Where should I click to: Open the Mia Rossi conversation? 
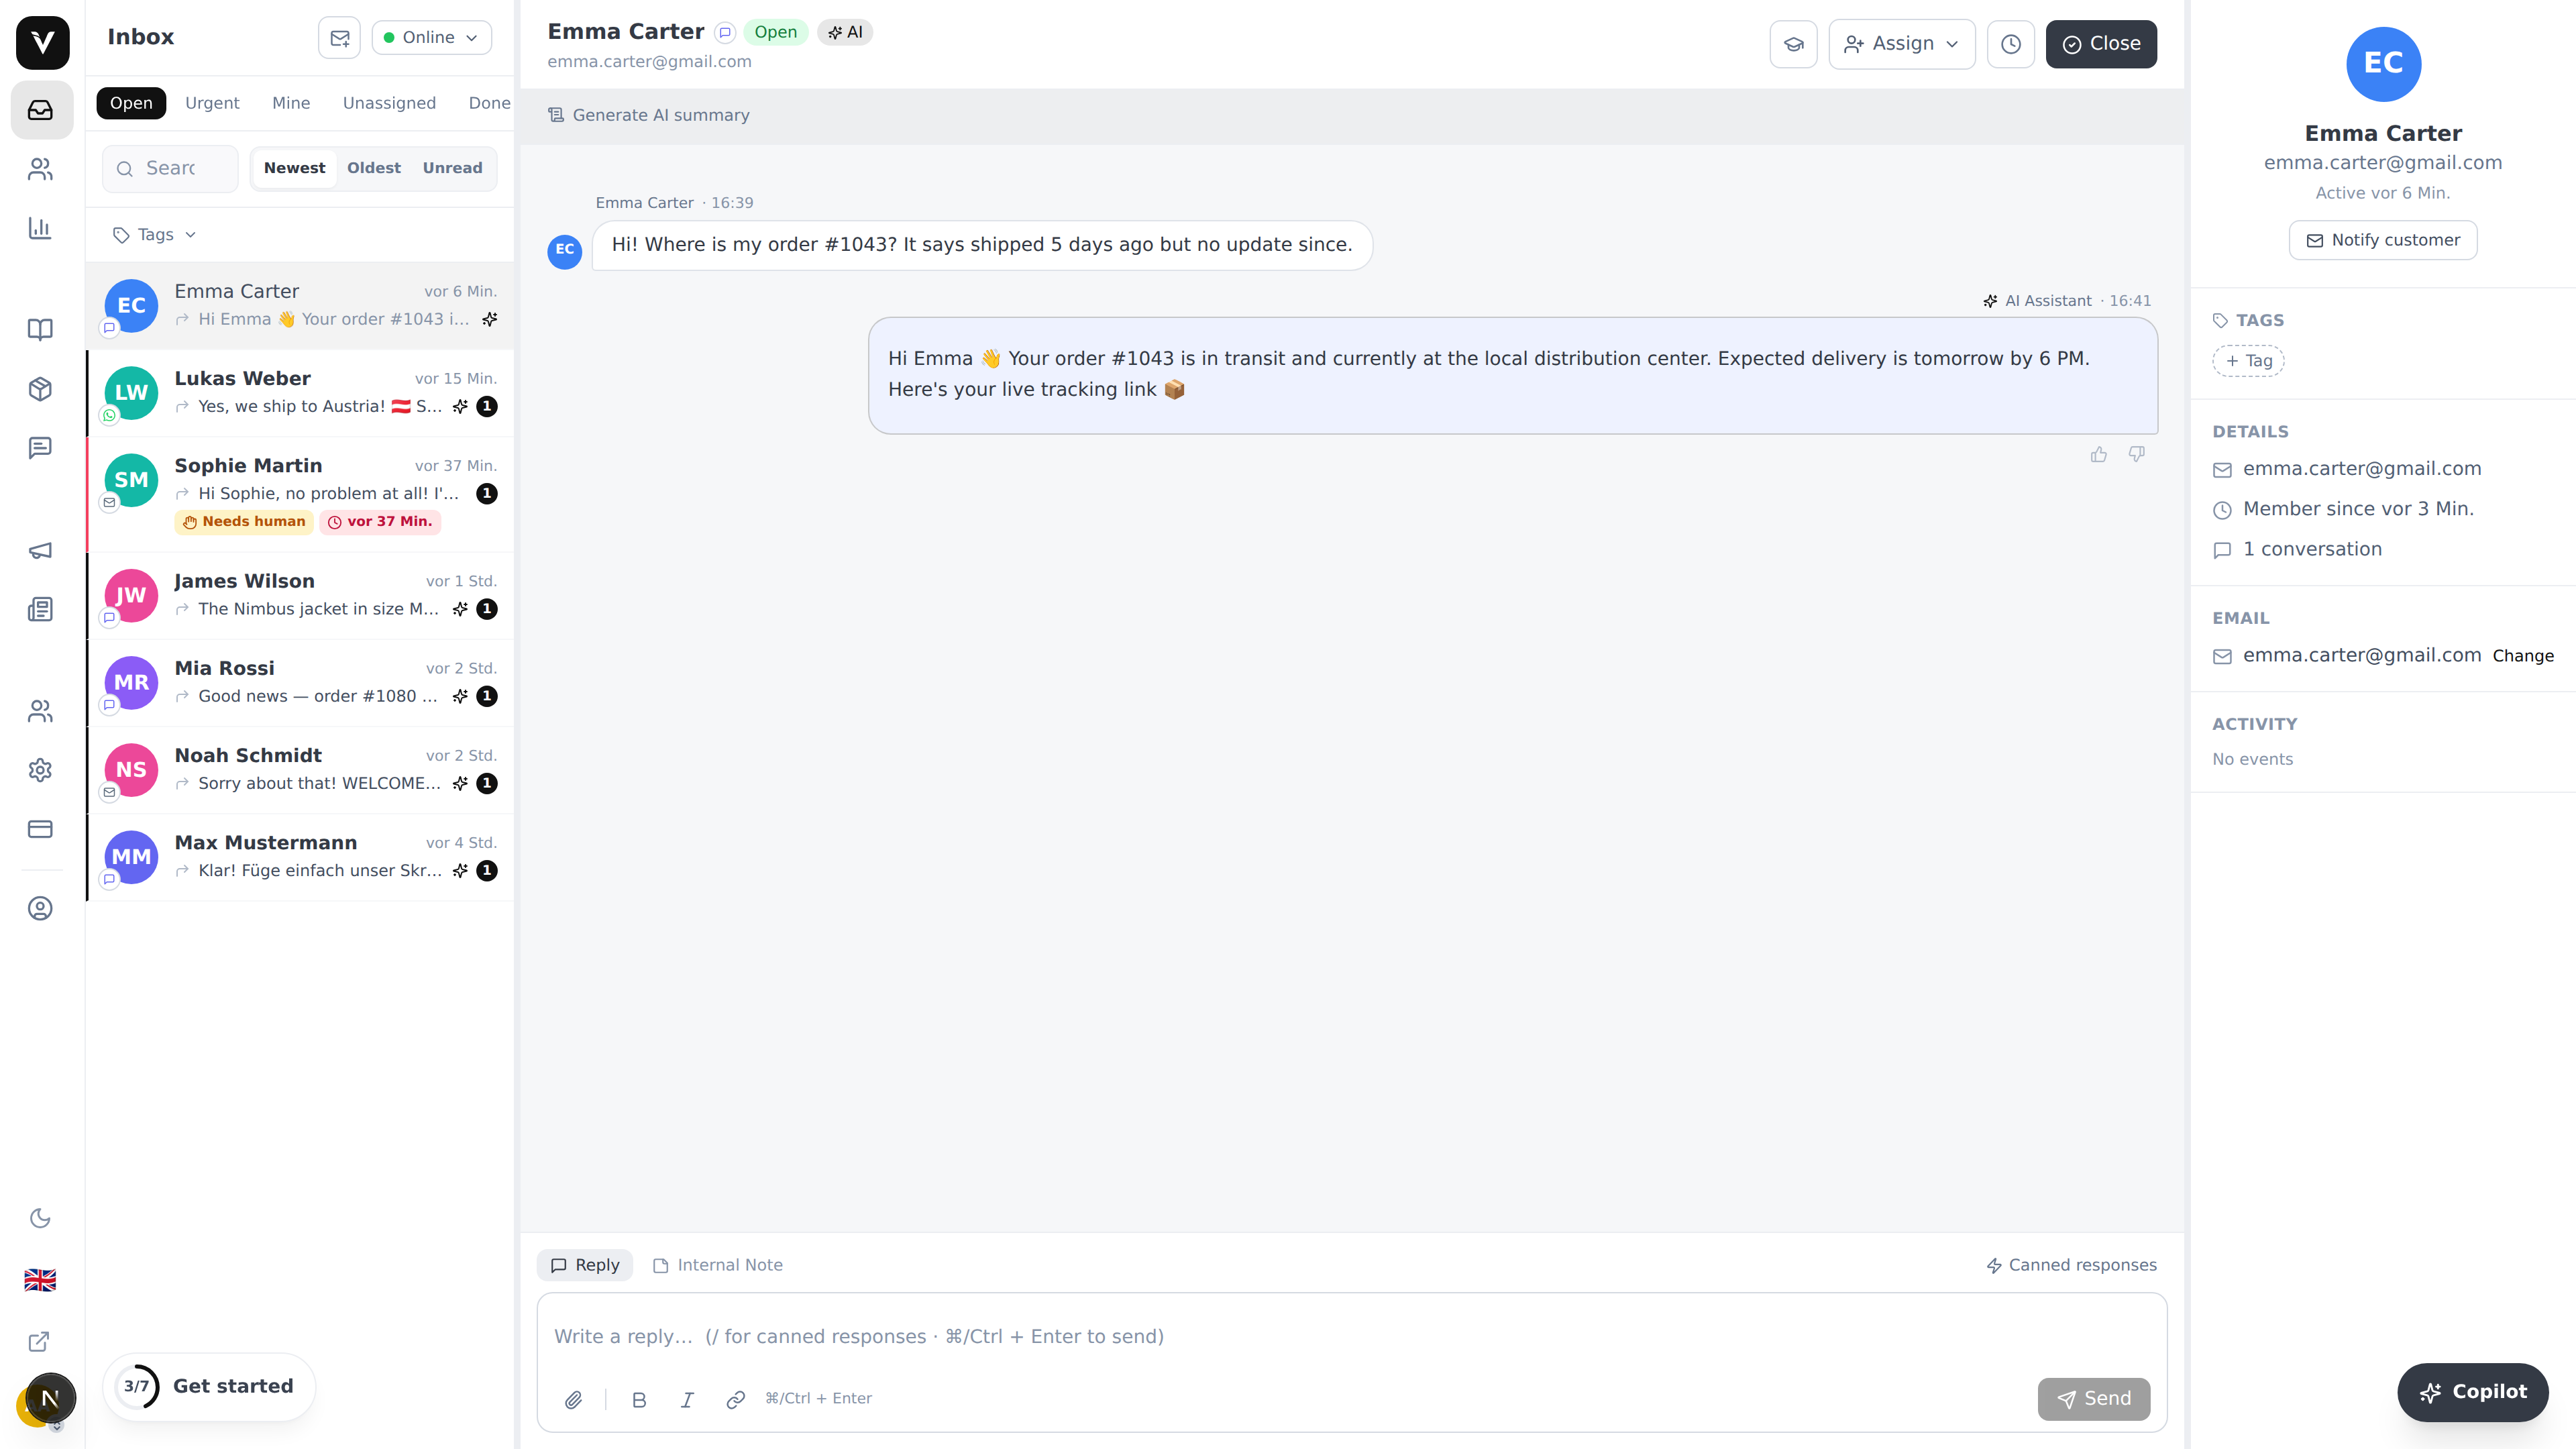pos(300,683)
